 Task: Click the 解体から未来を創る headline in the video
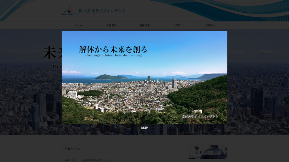(113, 49)
